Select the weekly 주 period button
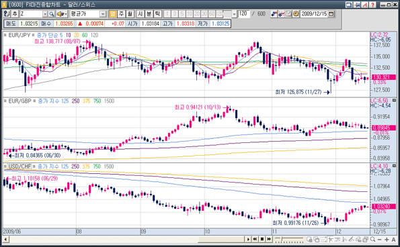Image resolution: width=400 pixels, height=247 pixels. tap(121, 13)
